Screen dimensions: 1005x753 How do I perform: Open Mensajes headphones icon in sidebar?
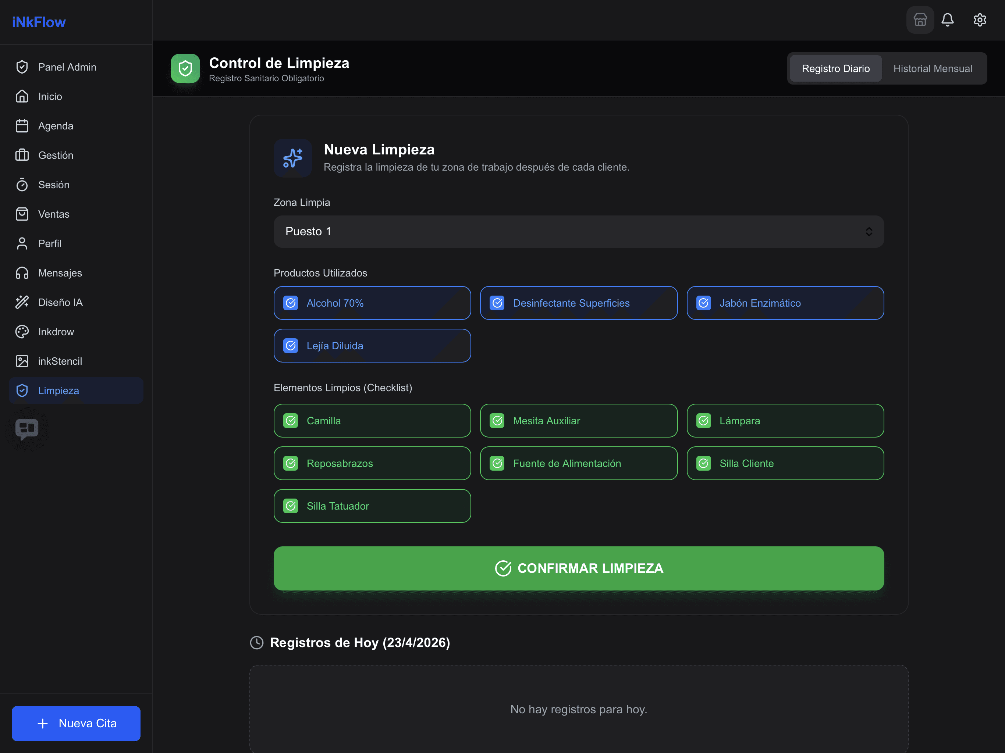22,273
